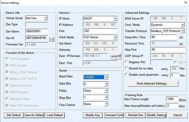Enable the Register Pkt checkbox
189x122 pixels.
(126, 62)
